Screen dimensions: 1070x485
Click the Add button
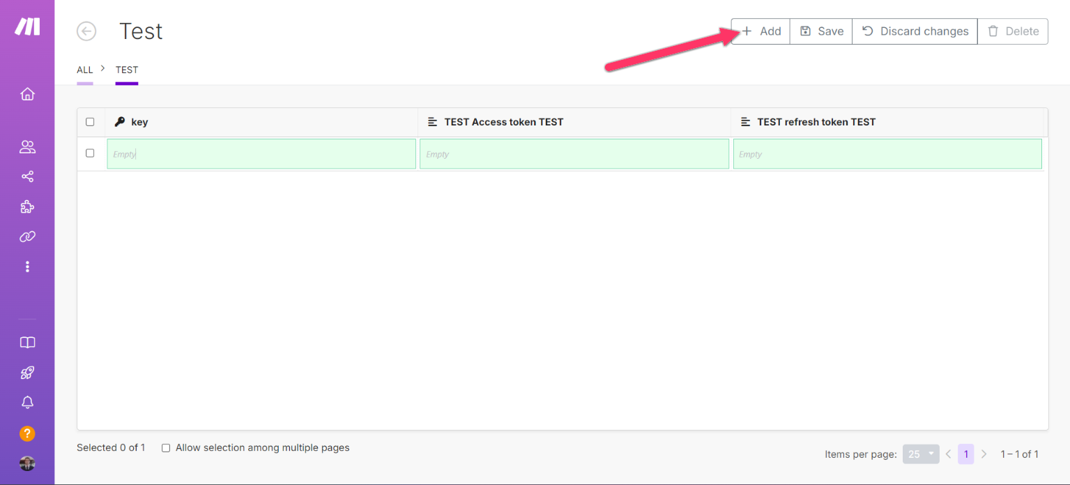[761, 31]
